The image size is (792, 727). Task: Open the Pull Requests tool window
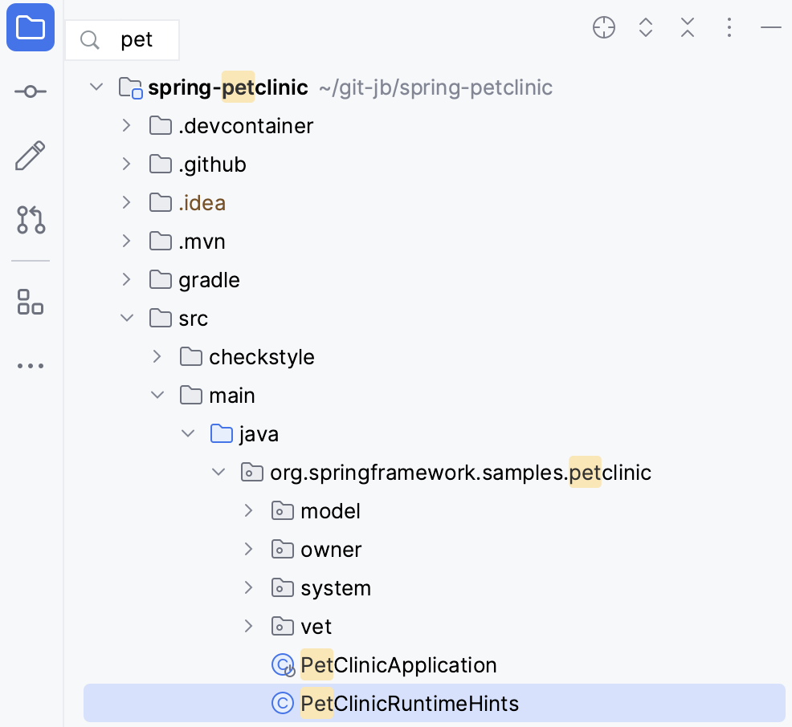tap(29, 220)
